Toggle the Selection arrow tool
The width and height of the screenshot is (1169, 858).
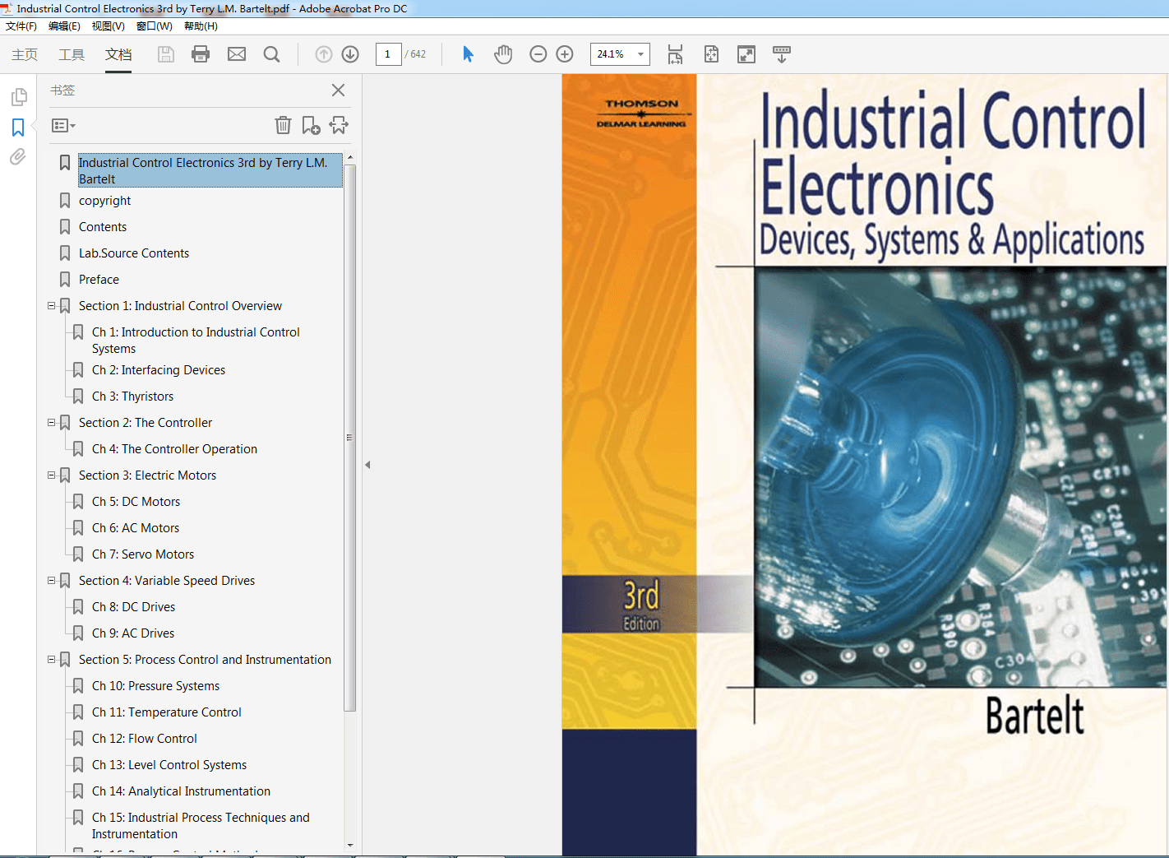point(467,53)
